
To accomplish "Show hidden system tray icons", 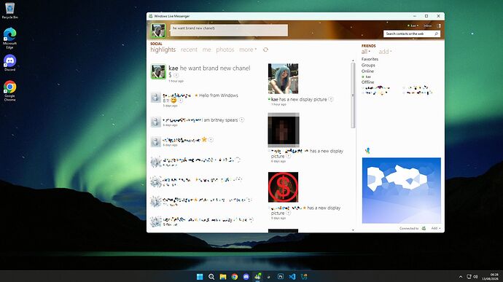I will (461, 277).
